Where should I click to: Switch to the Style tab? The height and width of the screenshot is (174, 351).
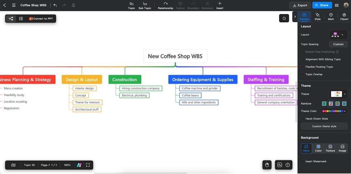[x=318, y=17]
